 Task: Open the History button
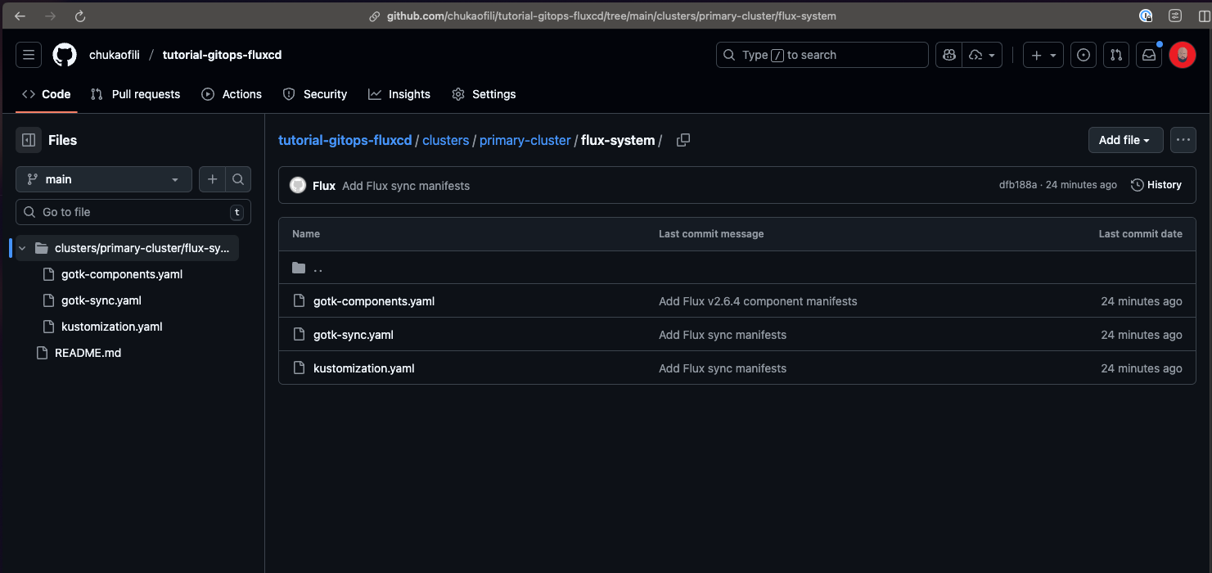tap(1156, 185)
